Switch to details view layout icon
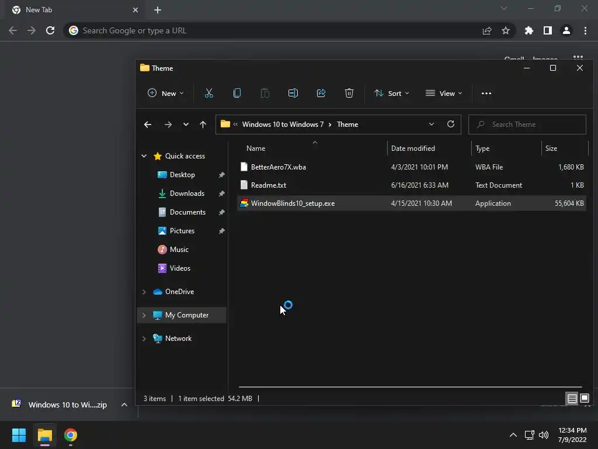Viewport: 598px width, 449px height. [x=572, y=399]
